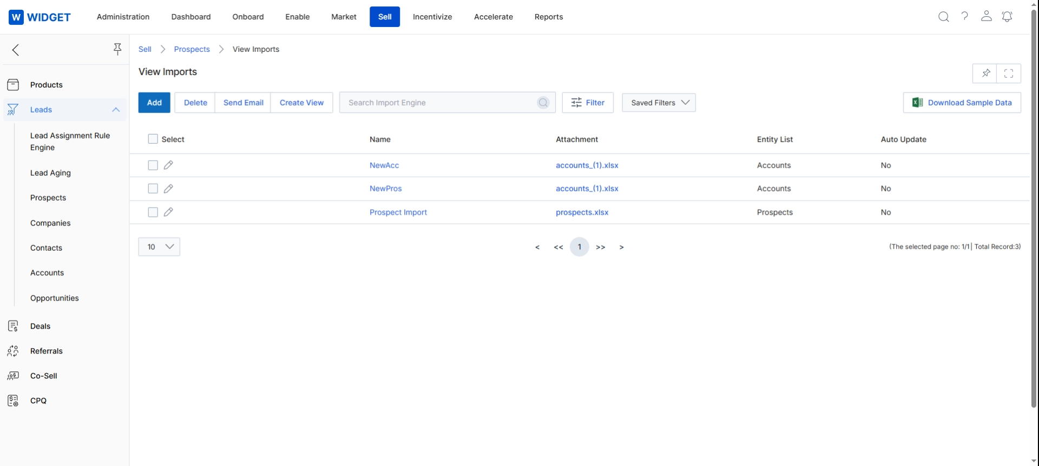Click the Send Email button

point(244,103)
